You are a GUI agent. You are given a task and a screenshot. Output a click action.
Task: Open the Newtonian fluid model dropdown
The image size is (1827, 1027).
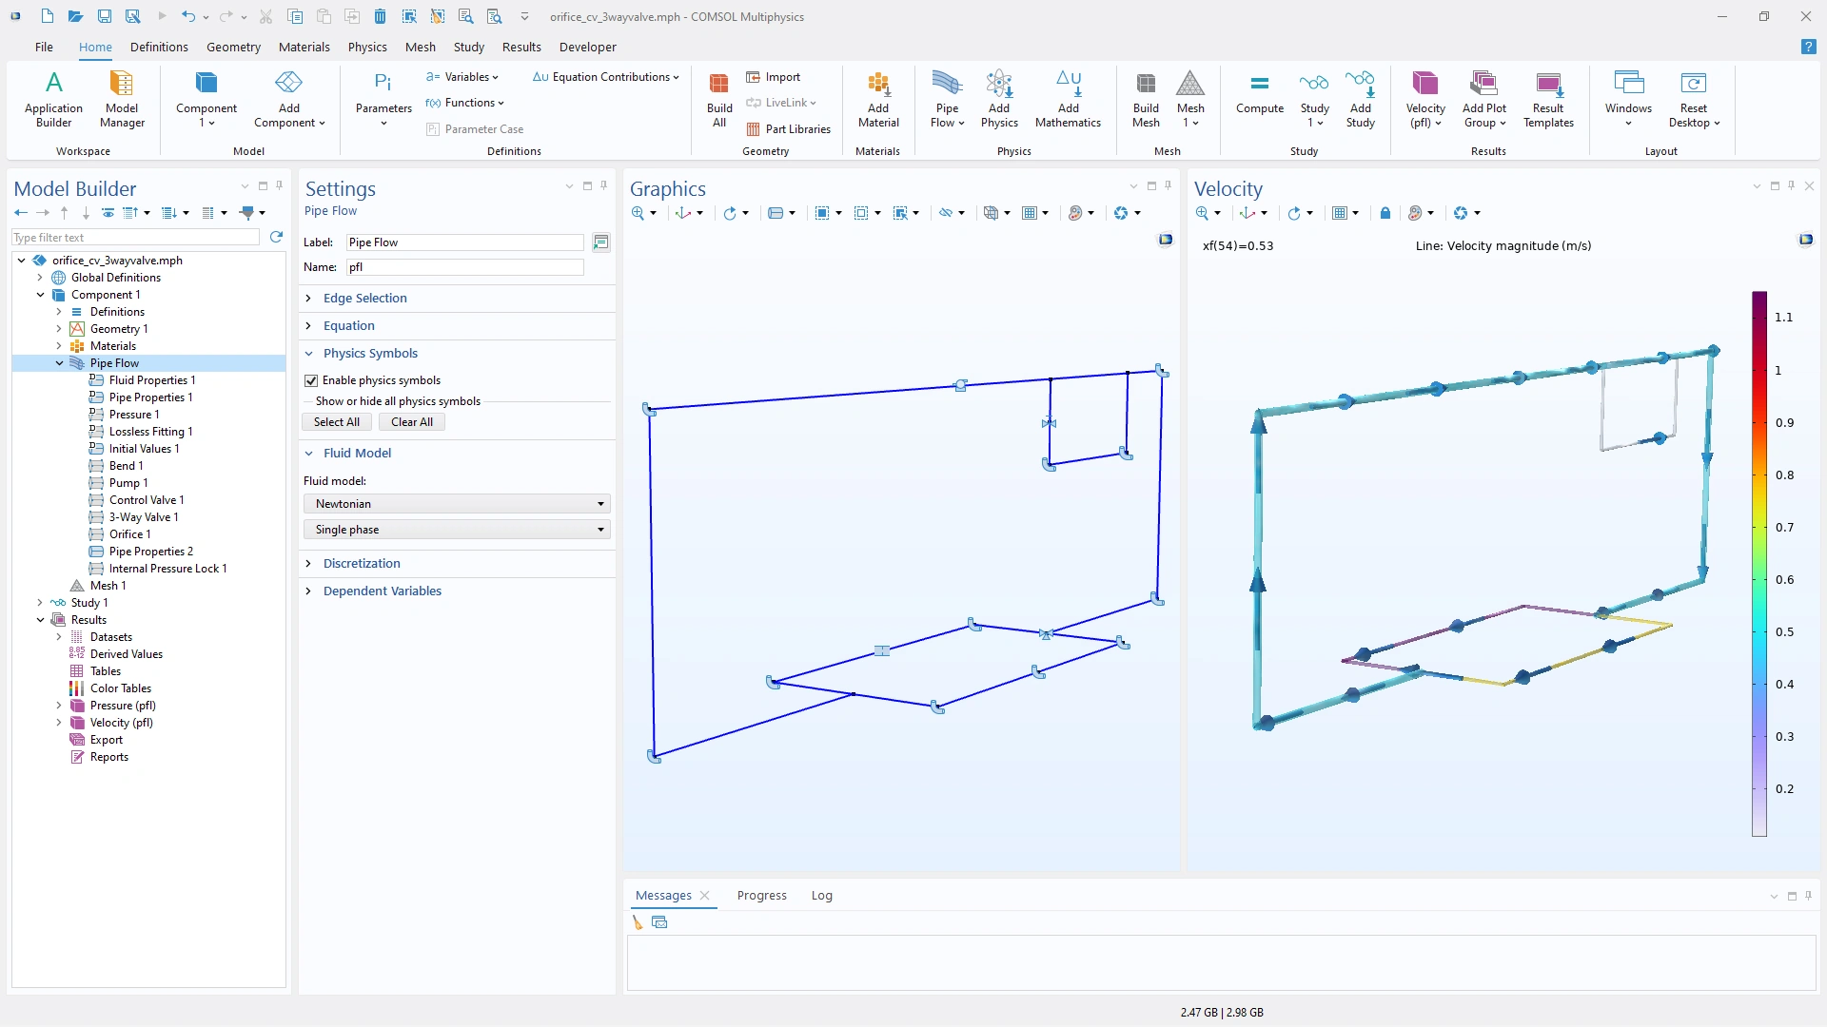coord(457,504)
